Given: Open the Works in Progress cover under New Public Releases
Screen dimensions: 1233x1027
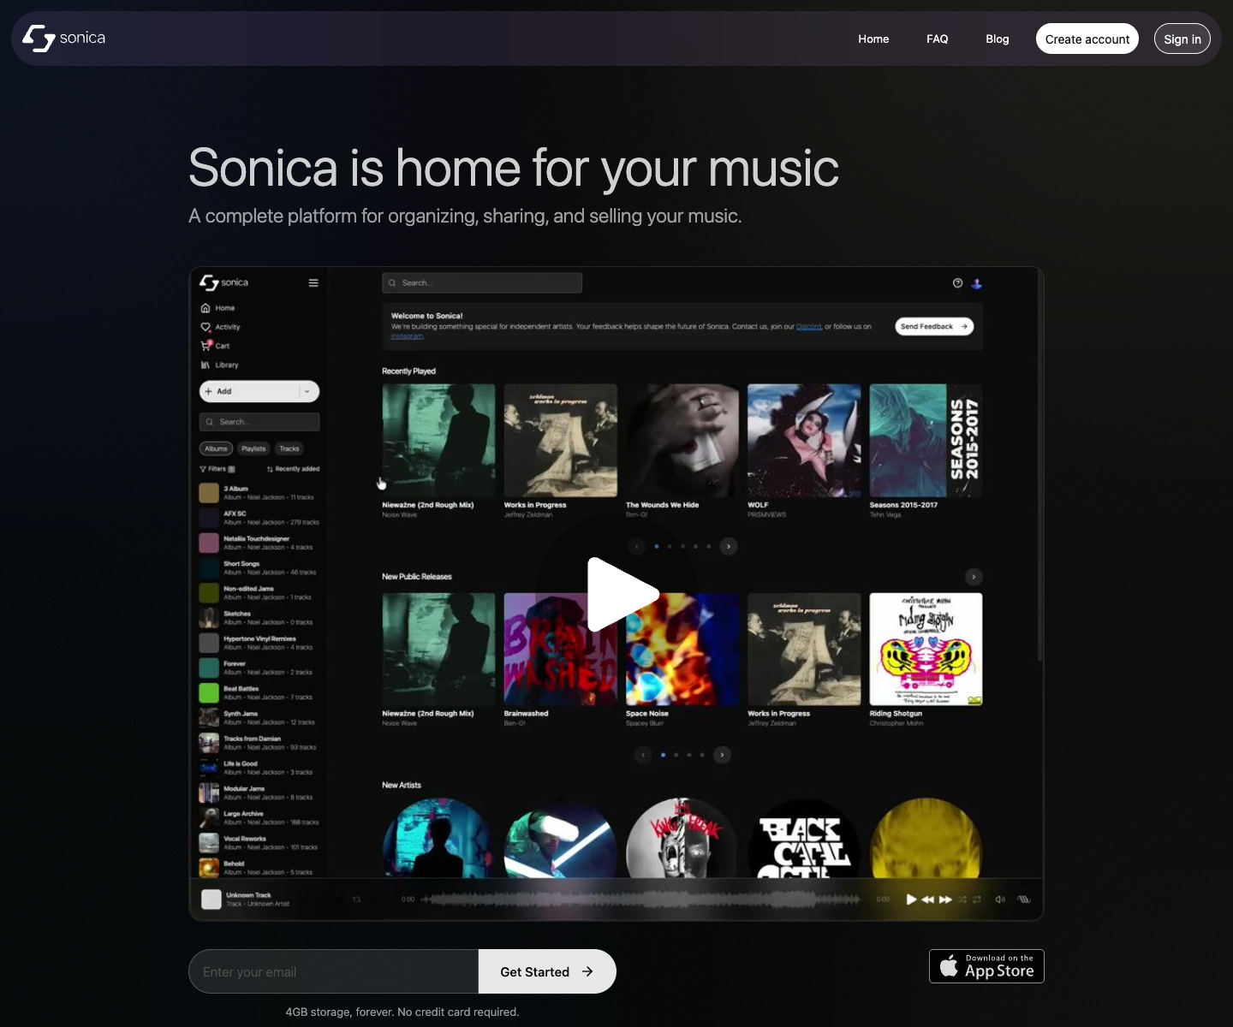Looking at the screenshot, I should [x=804, y=649].
